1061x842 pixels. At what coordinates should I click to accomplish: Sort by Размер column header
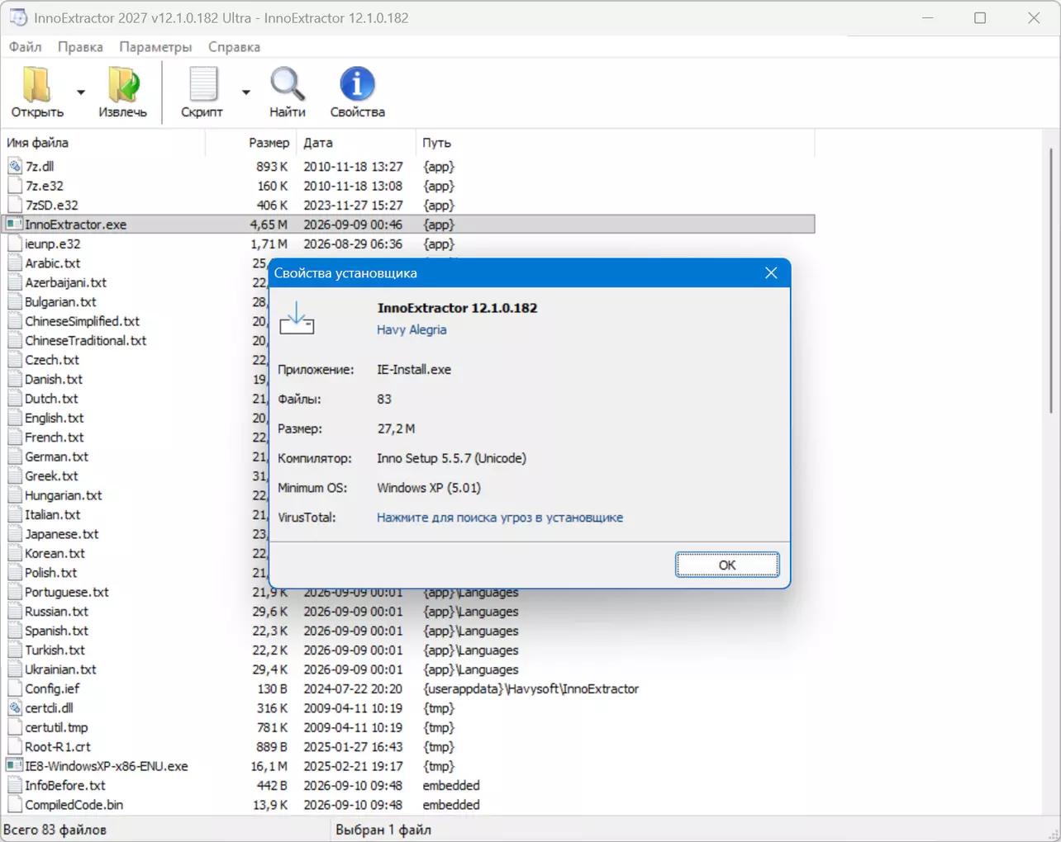(250, 143)
